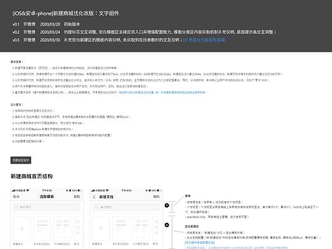332x249 pixels.
Task: Click the document title containing [iOS&安卓-phone]
Action: pos(66,13)
